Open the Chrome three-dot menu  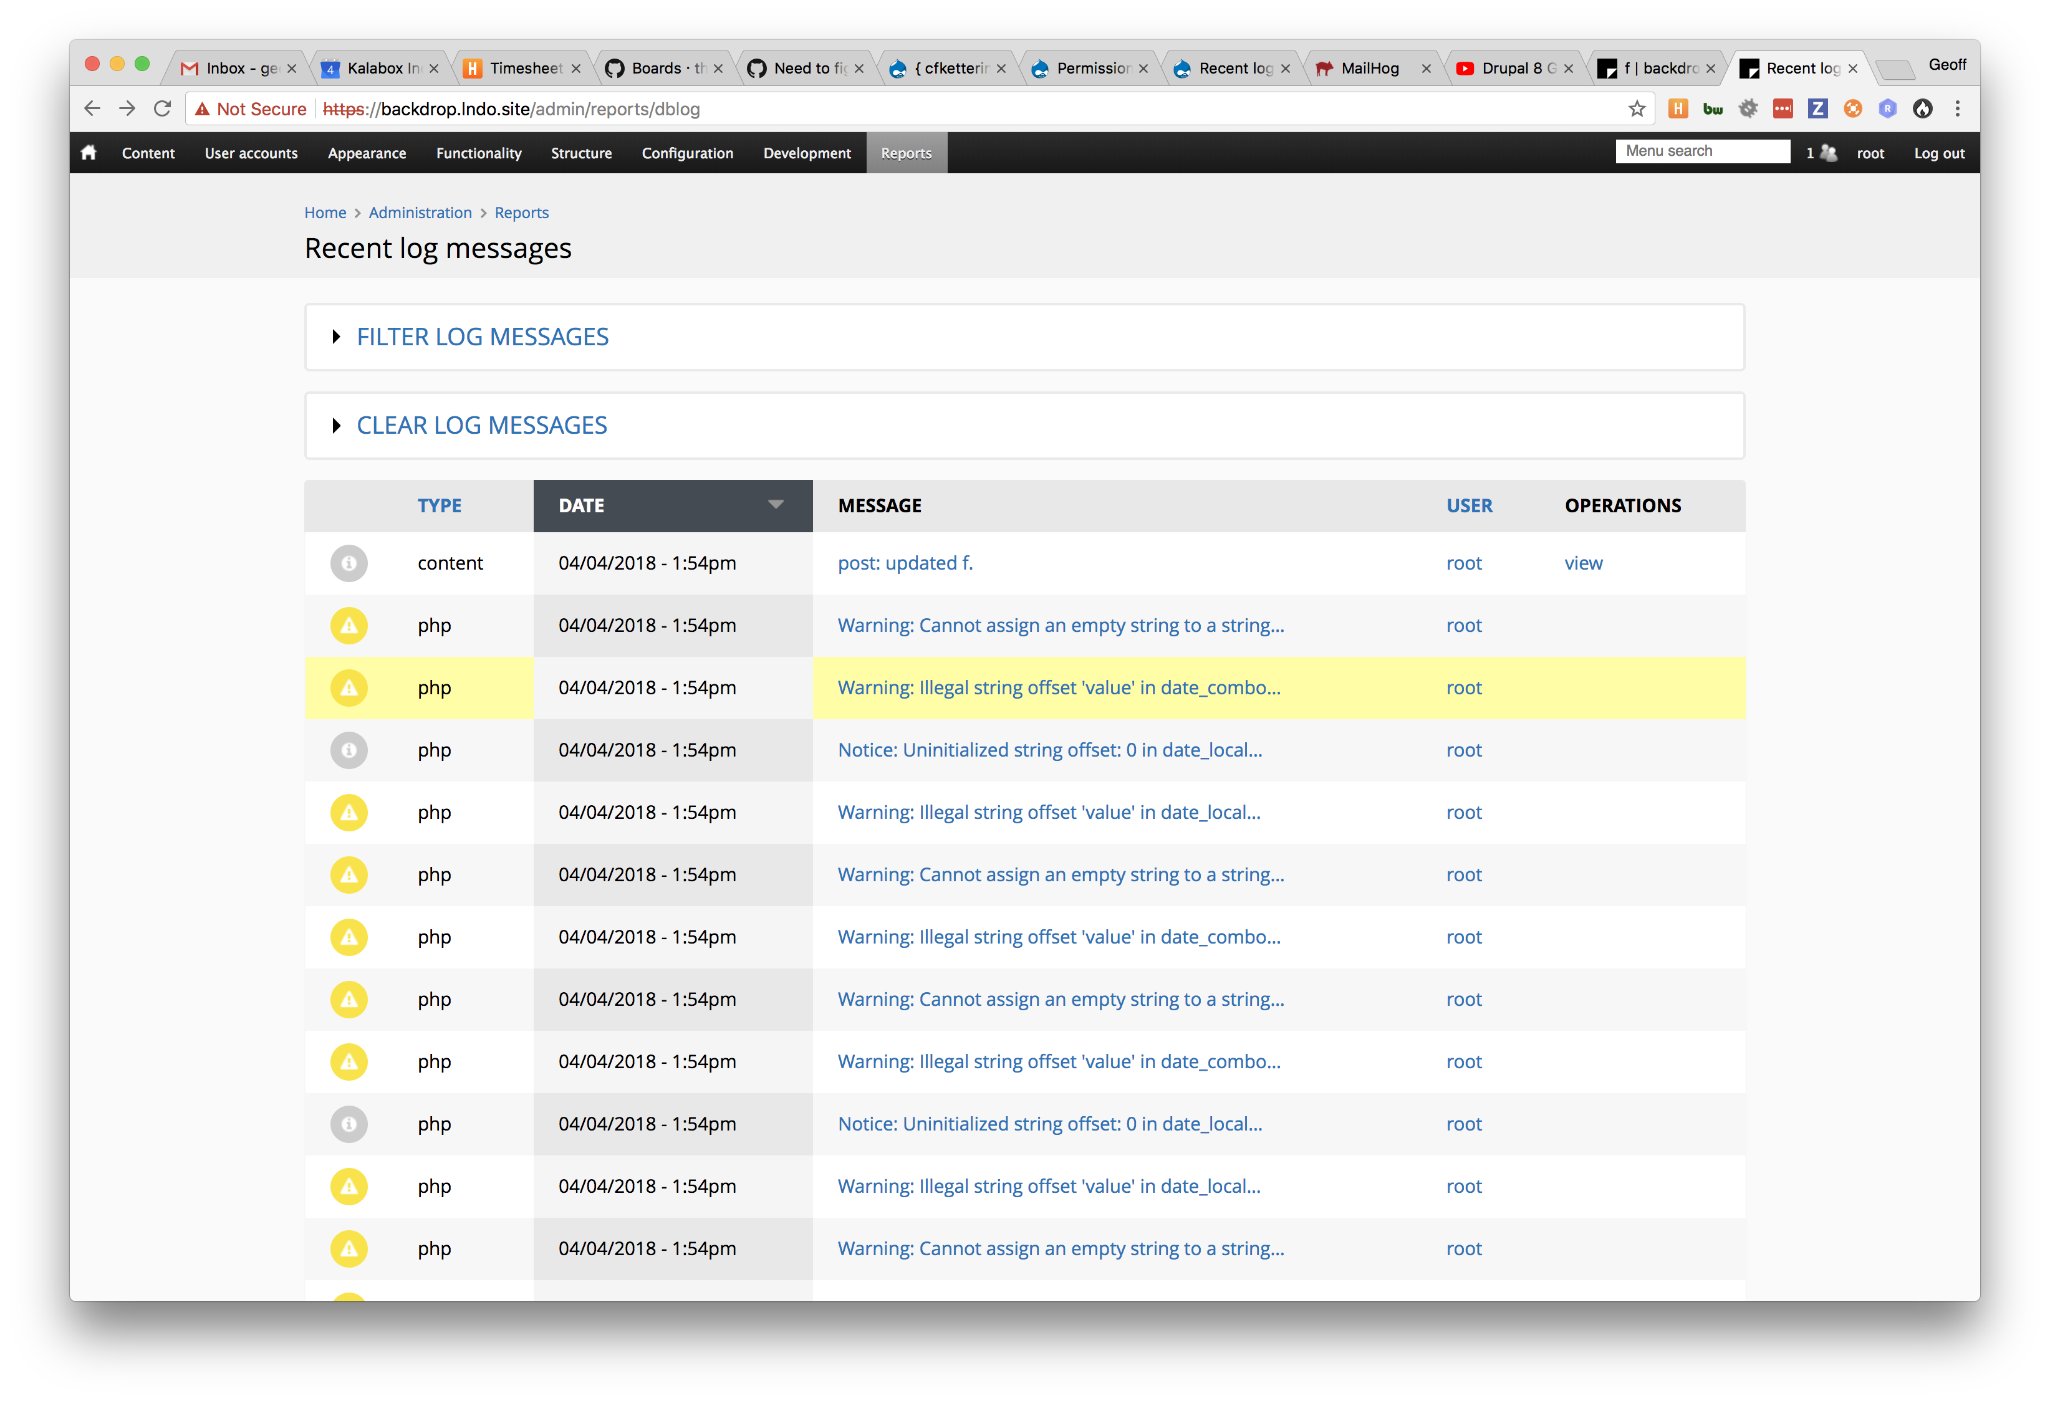[1957, 108]
